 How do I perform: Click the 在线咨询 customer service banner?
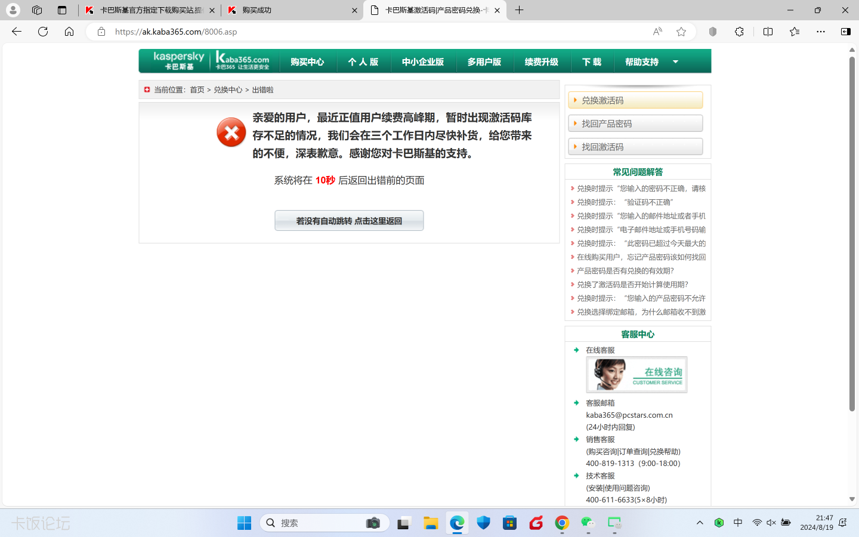(x=636, y=375)
